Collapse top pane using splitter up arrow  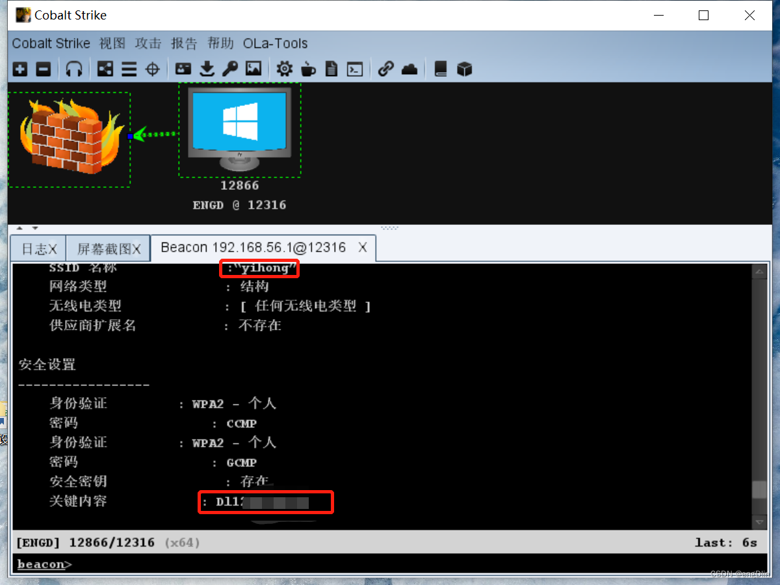click(x=19, y=228)
